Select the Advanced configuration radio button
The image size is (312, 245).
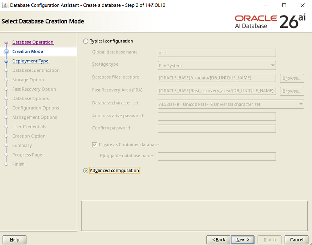pos(86,170)
